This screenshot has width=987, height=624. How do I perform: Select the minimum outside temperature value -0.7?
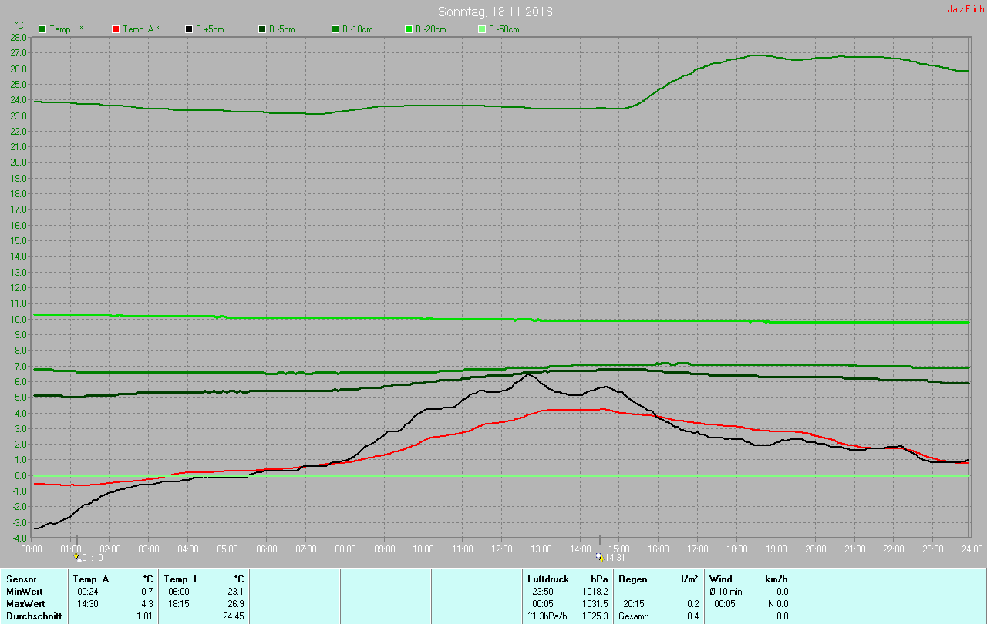coord(145,591)
